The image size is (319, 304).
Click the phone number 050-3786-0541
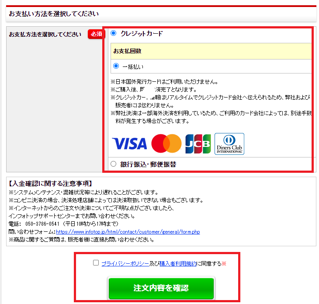point(42,224)
